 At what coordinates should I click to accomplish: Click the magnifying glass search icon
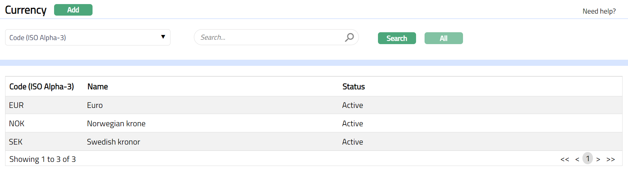(x=349, y=37)
